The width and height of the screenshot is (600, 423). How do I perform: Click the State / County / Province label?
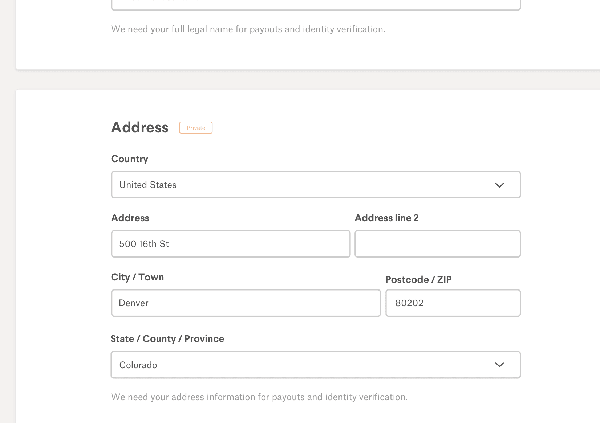[x=167, y=338]
